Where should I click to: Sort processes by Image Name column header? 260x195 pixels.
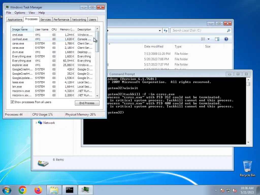point(22,29)
